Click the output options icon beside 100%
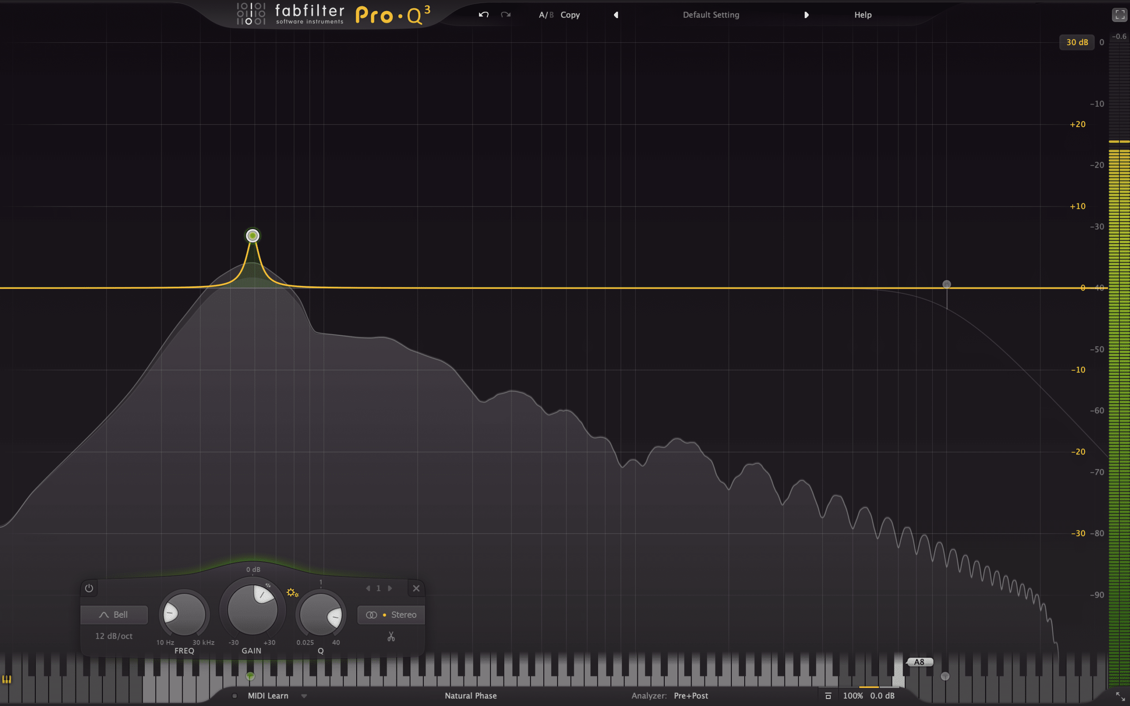This screenshot has width=1130, height=706. click(828, 696)
